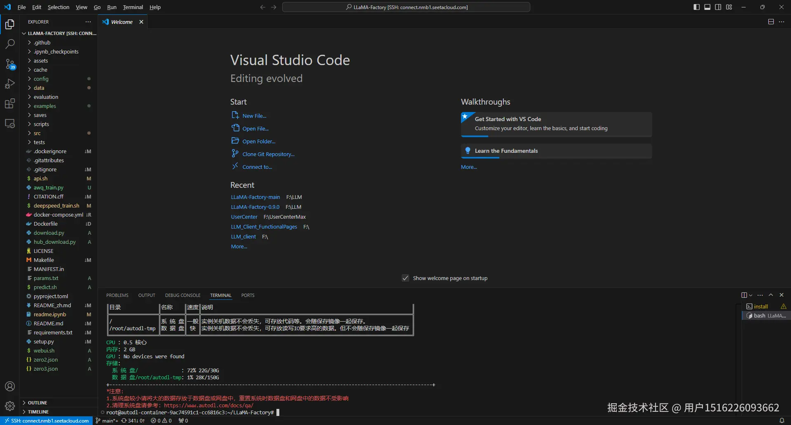Toggle the primary side bar layout button
The width and height of the screenshot is (791, 425).
[x=697, y=7]
